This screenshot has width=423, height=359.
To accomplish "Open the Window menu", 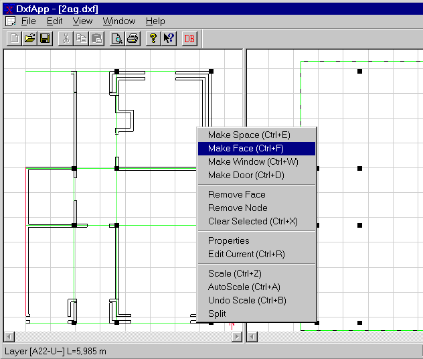I will click(x=119, y=21).
